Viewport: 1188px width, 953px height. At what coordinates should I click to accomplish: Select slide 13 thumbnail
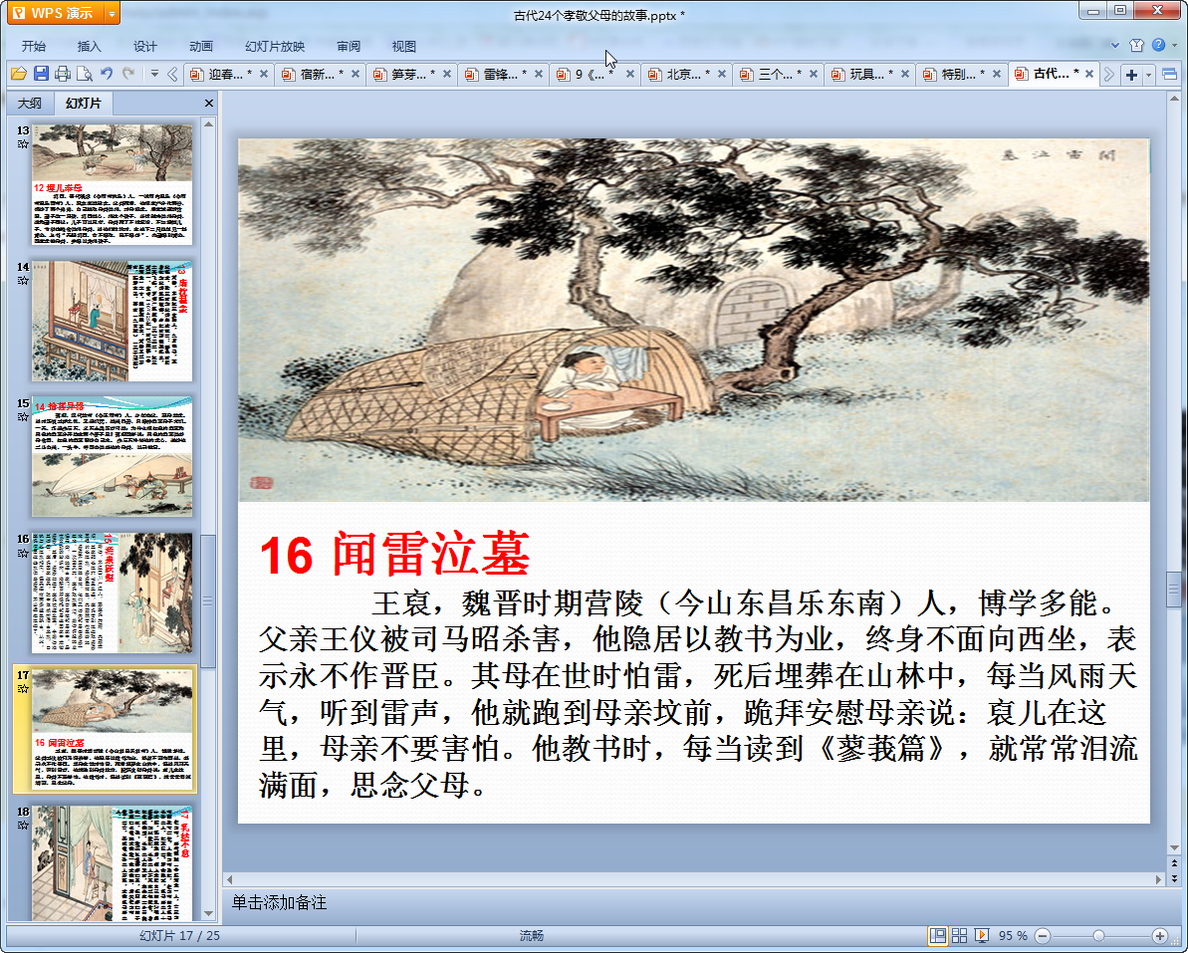pos(113,184)
